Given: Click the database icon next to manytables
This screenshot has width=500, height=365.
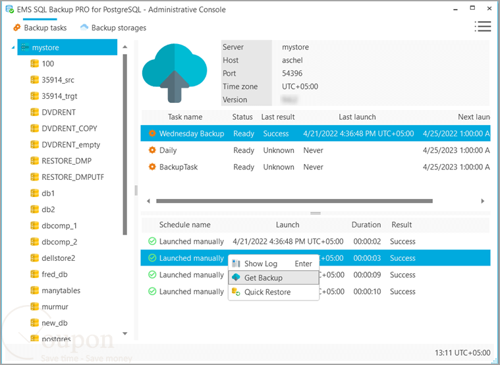Looking at the screenshot, I should [34, 291].
